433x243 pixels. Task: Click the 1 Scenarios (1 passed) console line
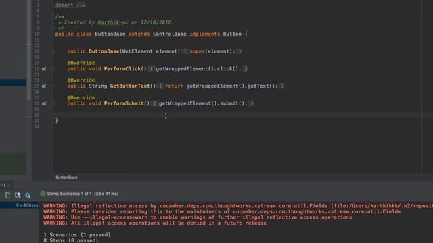(x=76, y=235)
